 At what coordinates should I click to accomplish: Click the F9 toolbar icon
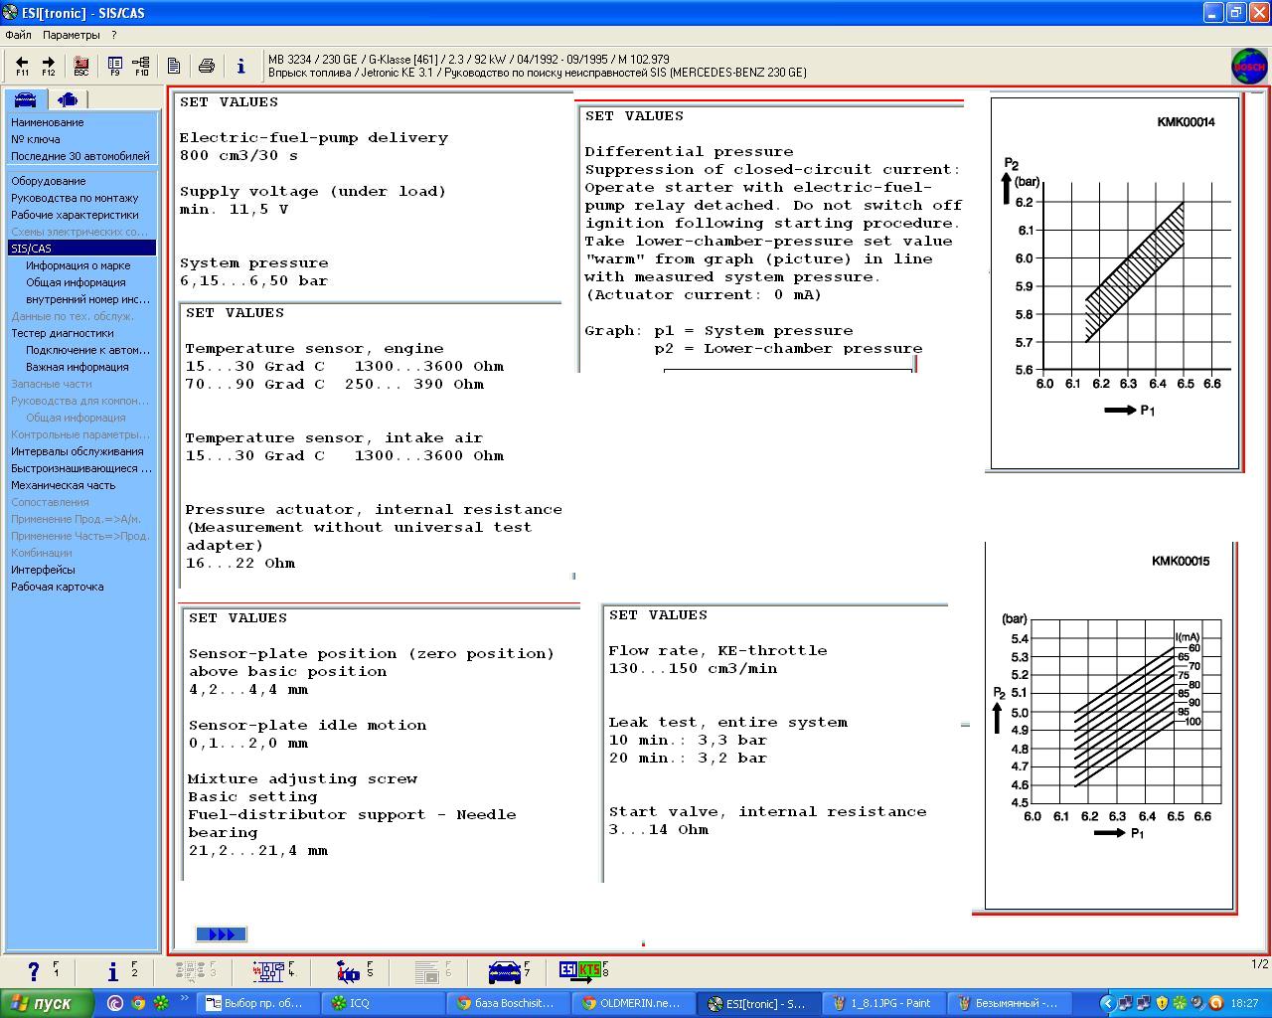114,66
